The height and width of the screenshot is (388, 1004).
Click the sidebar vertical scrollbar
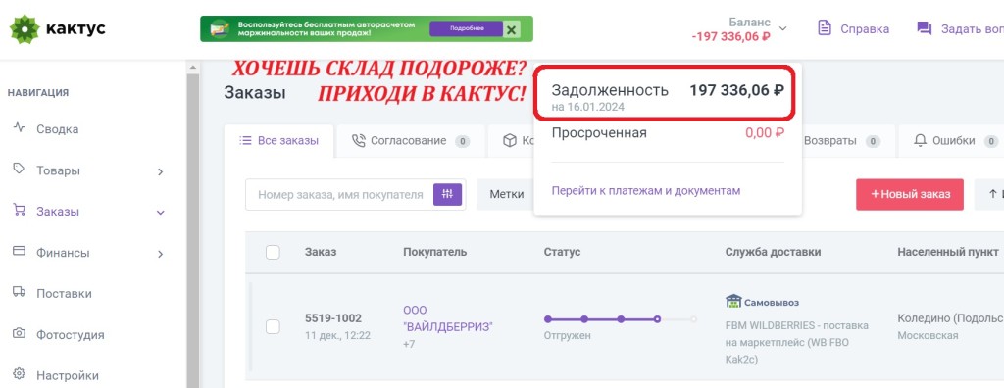click(x=193, y=230)
